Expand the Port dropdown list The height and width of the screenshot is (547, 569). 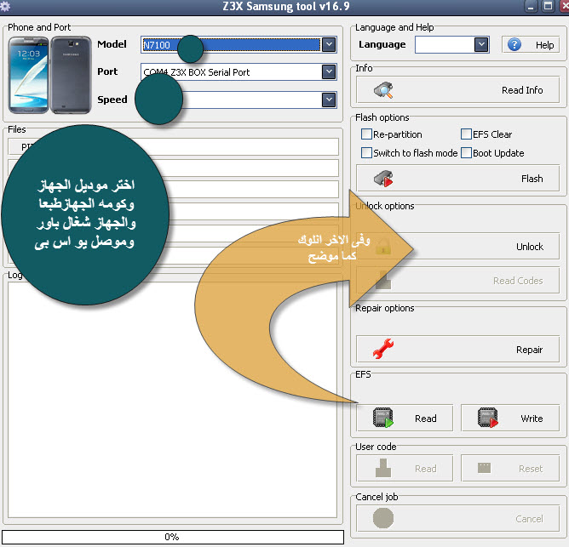[x=329, y=71]
